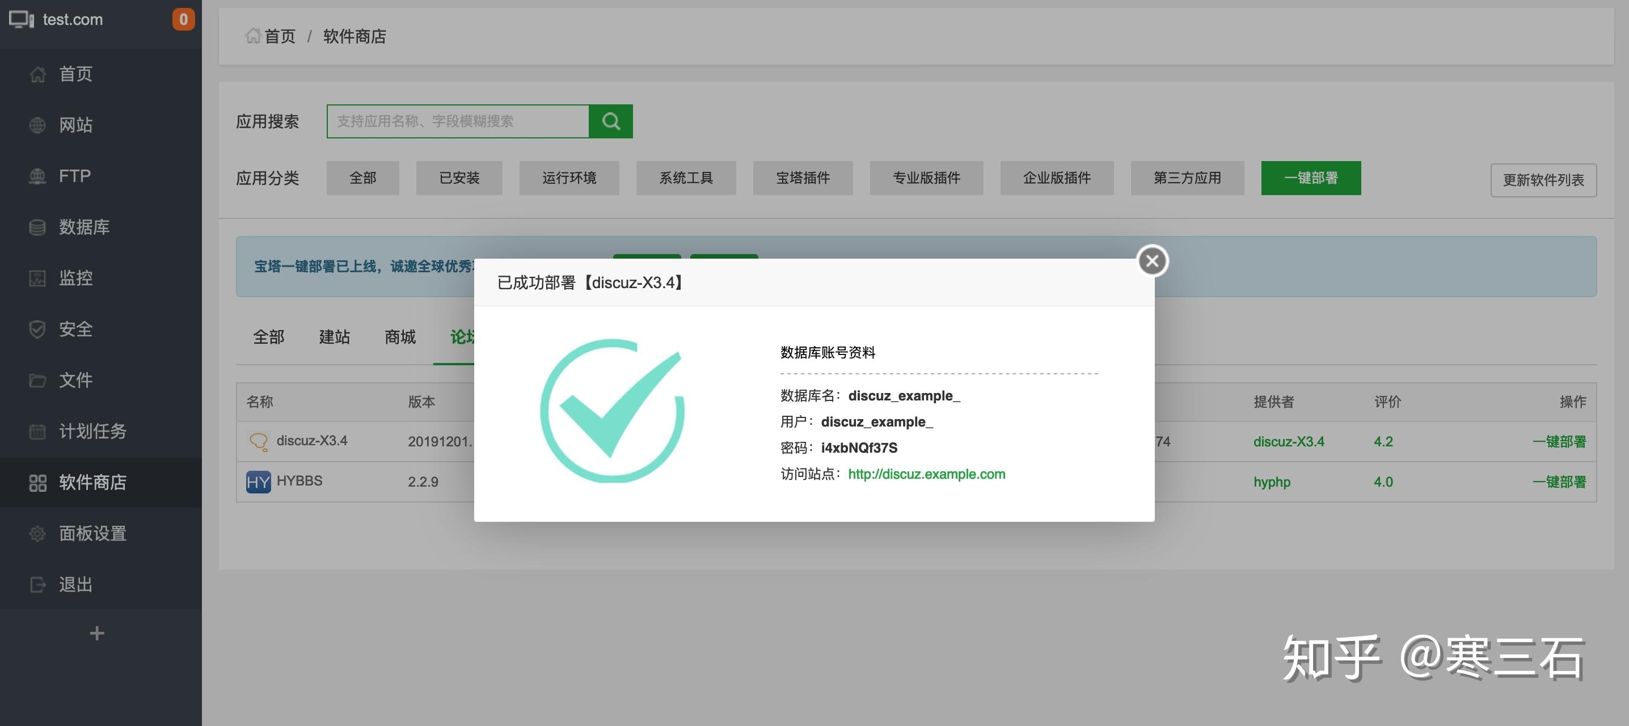Filter apps by 已安装 category
This screenshot has width=1629, height=726.
point(458,178)
